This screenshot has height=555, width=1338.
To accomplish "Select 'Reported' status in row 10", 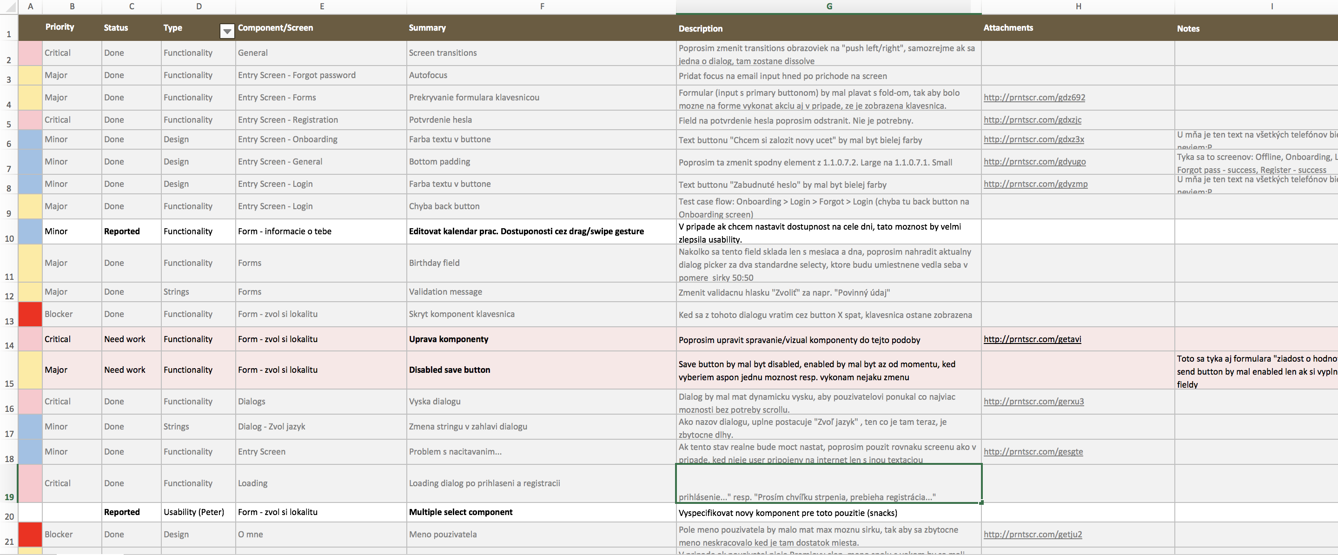I will (x=132, y=231).
